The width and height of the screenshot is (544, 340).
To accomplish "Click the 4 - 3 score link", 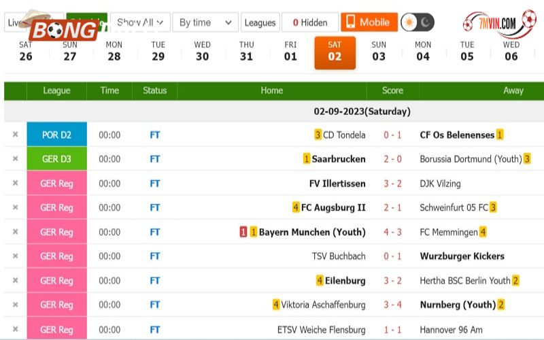I will (392, 232).
